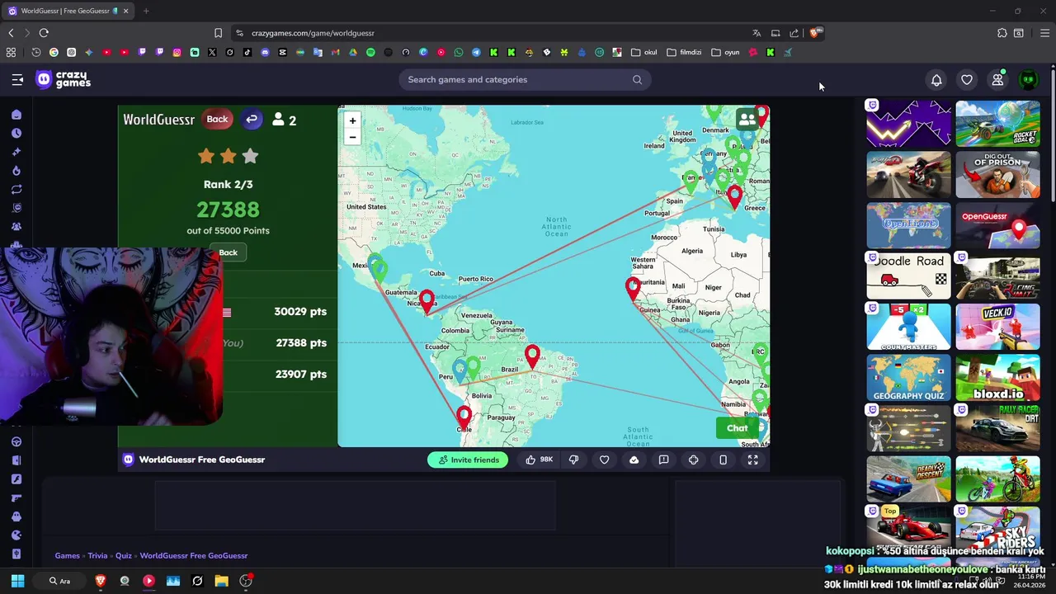
Task: Open Updated arrows sidebar icon
Action: [x=16, y=189]
